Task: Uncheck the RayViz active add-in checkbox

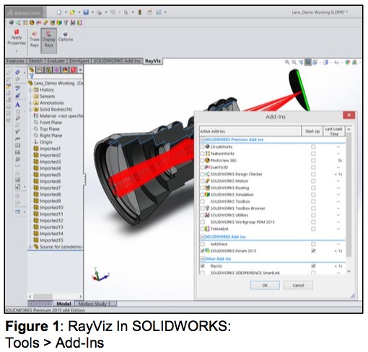Action: point(203,266)
